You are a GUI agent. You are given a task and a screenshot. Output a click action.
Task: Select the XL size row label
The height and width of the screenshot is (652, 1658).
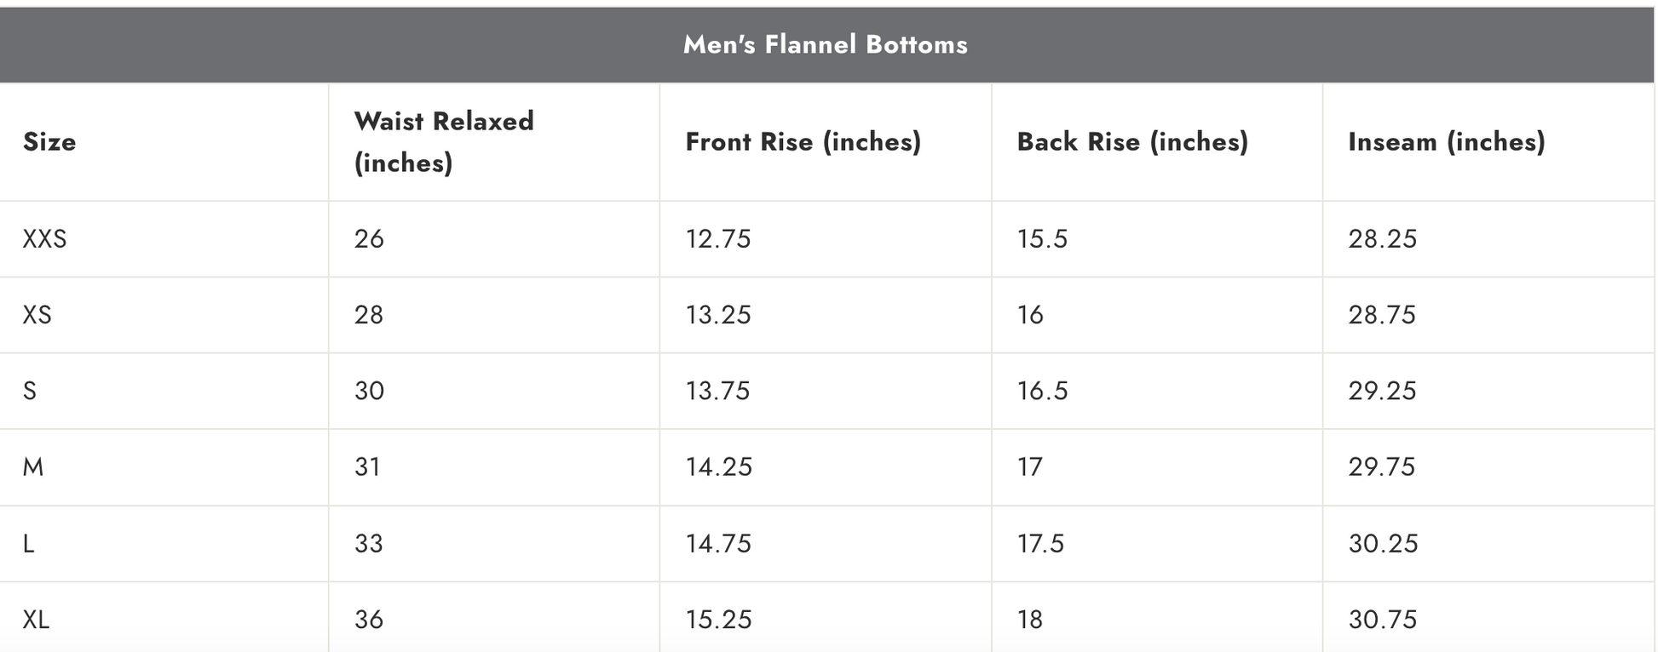pyautogui.click(x=36, y=620)
